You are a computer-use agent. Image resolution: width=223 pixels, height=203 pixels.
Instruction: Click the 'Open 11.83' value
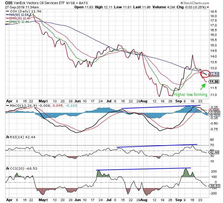84,7
